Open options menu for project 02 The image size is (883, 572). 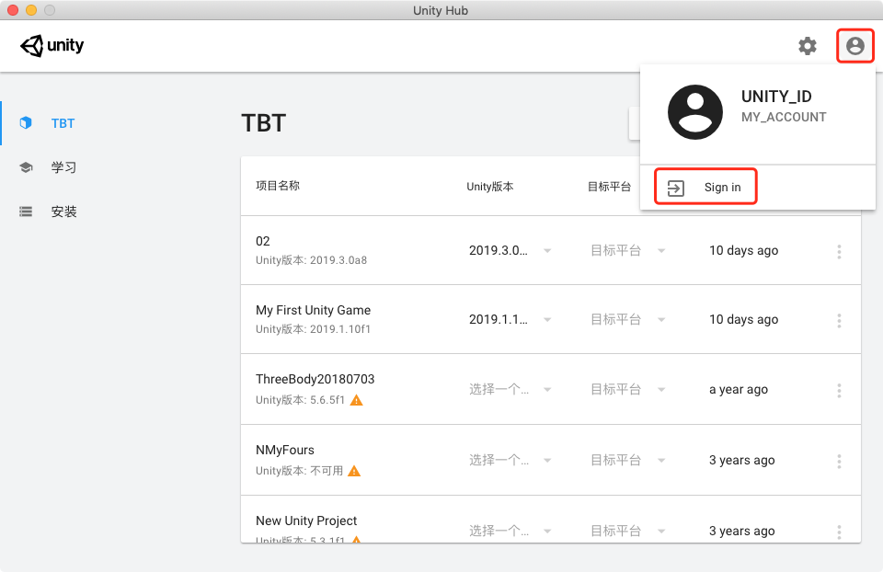(839, 250)
